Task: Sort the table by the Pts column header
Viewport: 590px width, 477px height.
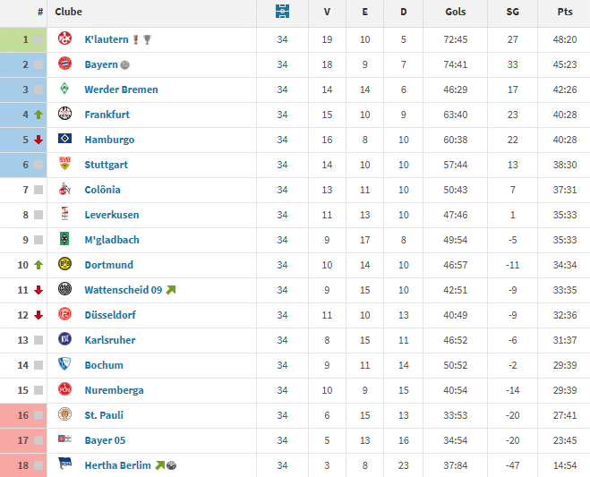Action: [564, 13]
